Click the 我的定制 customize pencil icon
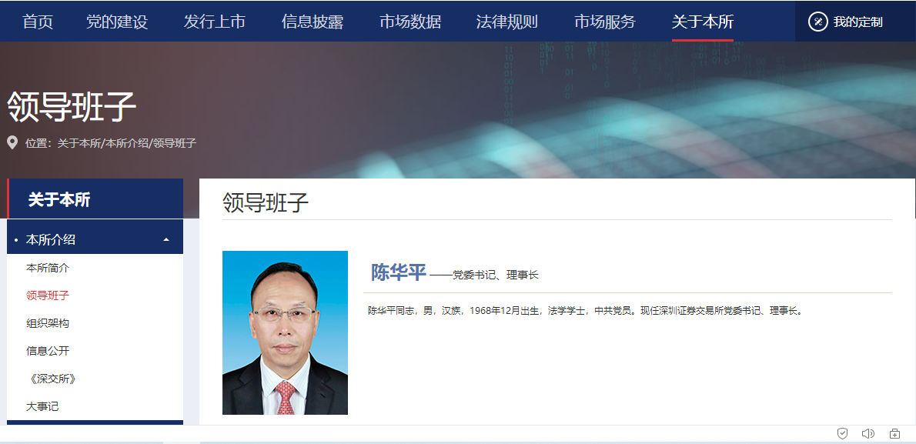916x444 pixels. tap(817, 22)
